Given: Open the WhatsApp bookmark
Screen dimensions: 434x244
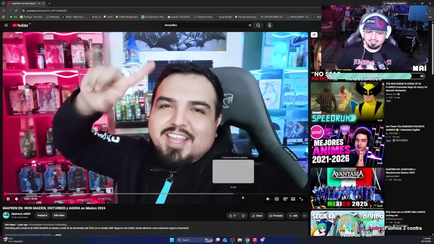Looking at the screenshot, I should [53, 17].
